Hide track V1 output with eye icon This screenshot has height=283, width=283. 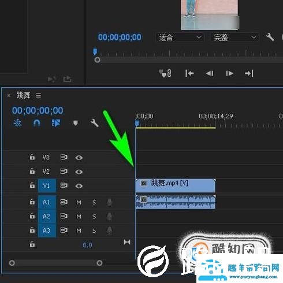[79, 186]
